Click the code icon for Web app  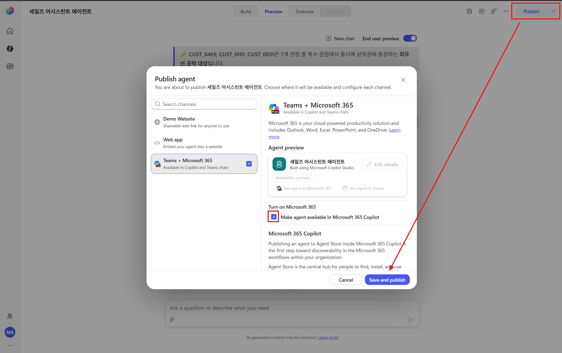pos(157,143)
